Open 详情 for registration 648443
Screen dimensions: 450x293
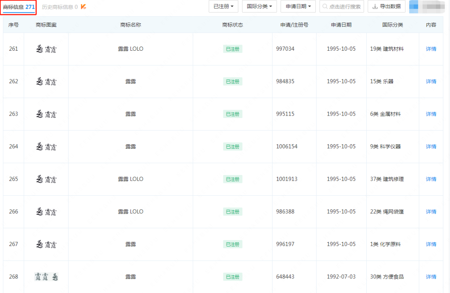[x=431, y=277]
